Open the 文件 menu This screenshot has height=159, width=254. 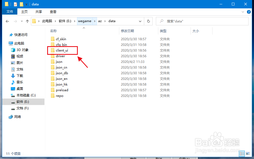point(9,12)
